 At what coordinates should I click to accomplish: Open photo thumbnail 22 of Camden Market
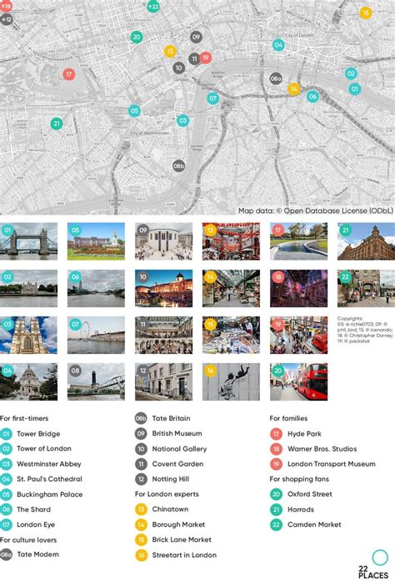click(367, 289)
